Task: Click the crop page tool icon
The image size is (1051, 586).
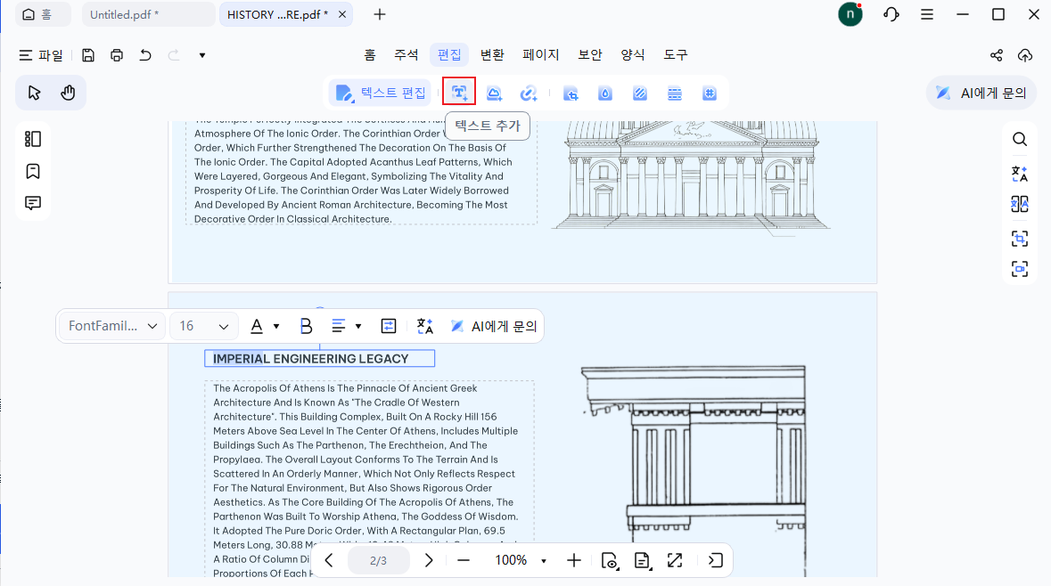Action: tap(571, 94)
